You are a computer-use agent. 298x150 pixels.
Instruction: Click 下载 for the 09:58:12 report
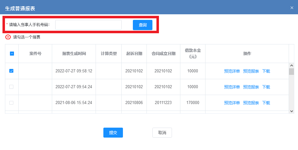click(x=266, y=71)
